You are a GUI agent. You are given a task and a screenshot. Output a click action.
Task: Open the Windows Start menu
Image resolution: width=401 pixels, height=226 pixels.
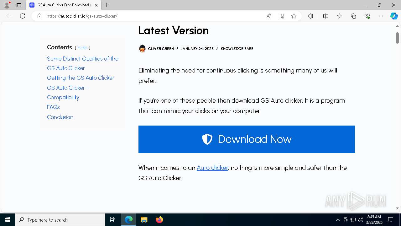coord(8,220)
